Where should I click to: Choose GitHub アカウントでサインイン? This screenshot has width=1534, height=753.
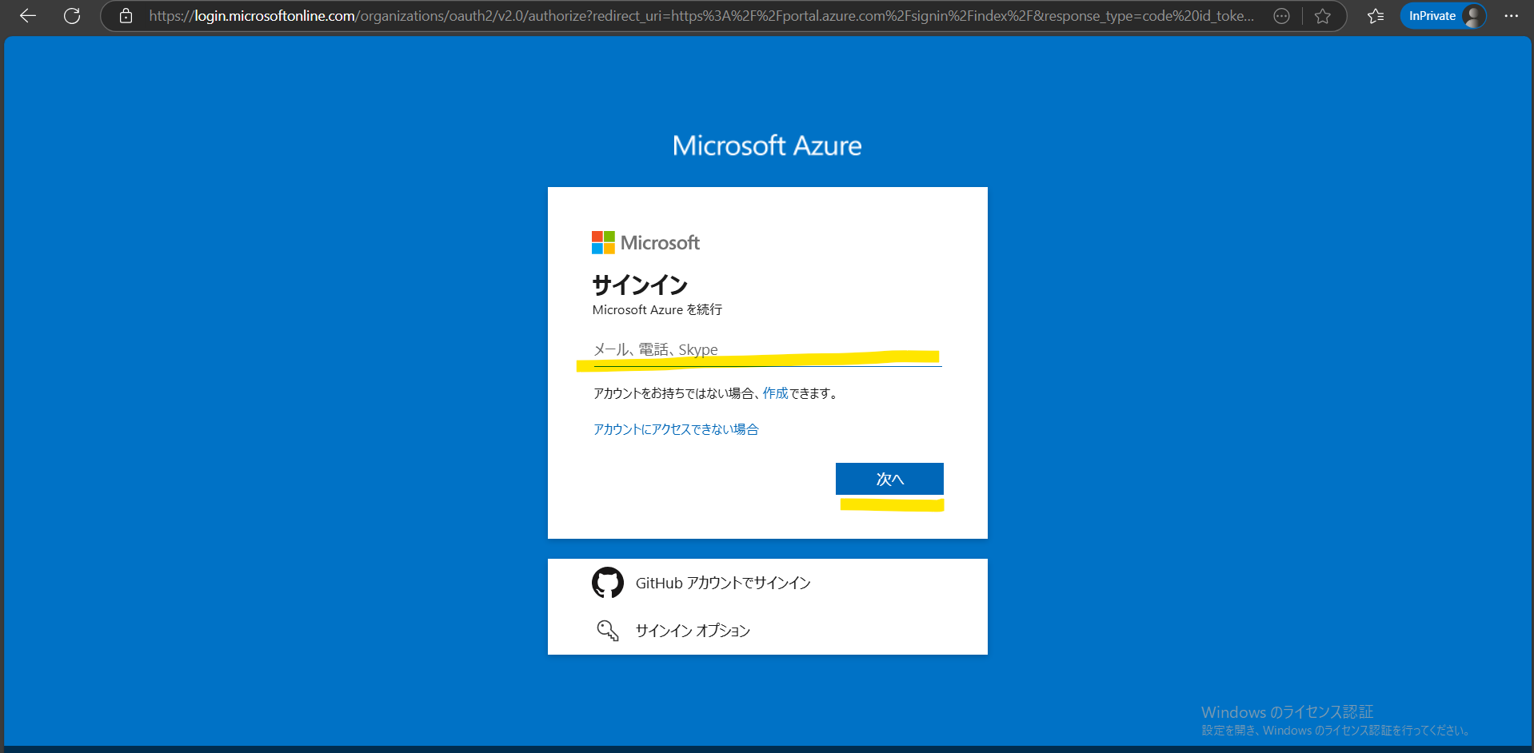click(723, 583)
